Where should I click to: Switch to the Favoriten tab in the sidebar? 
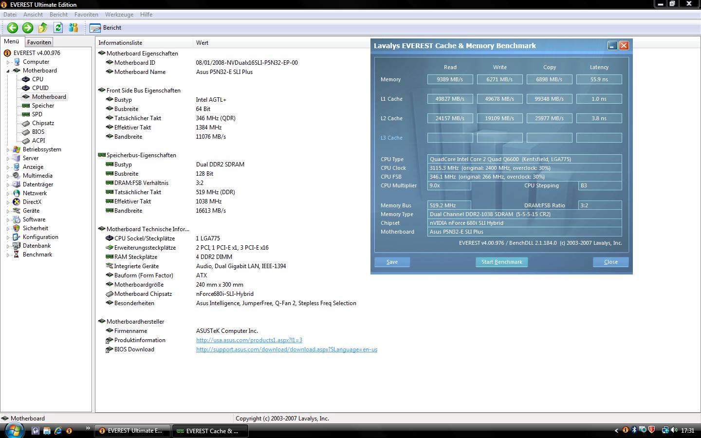click(39, 42)
